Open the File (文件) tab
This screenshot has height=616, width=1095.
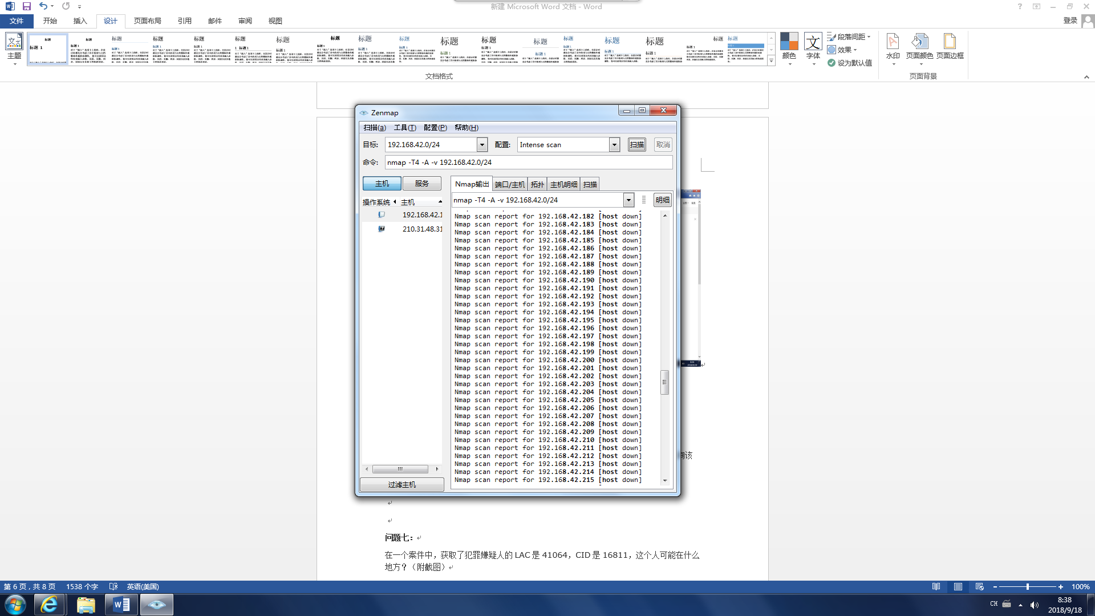[17, 21]
